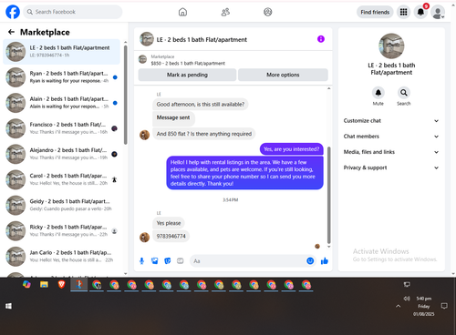Open Windows notification center icon
Screen dimensions: 456x335
444,306
